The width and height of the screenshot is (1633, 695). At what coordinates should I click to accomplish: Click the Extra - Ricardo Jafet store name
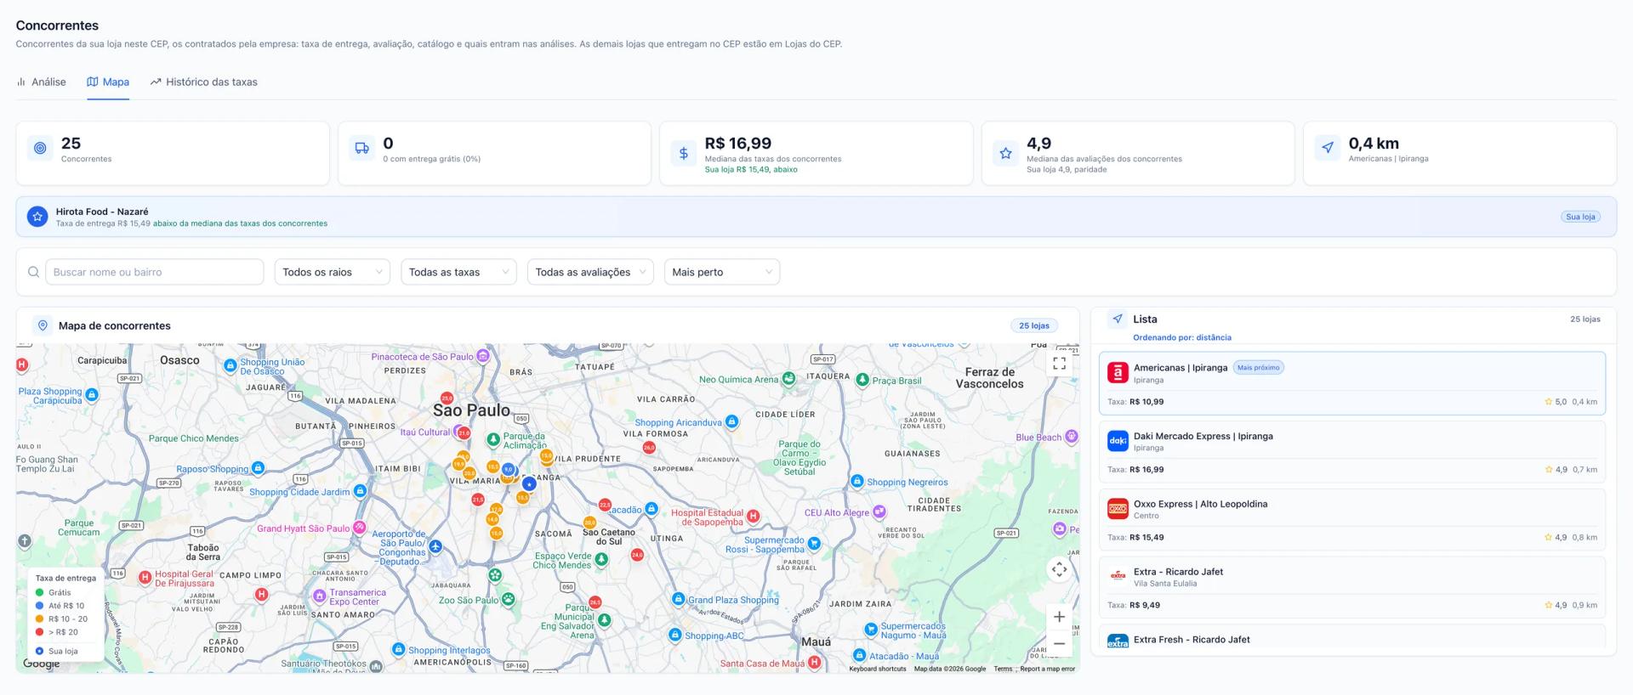(x=1178, y=572)
